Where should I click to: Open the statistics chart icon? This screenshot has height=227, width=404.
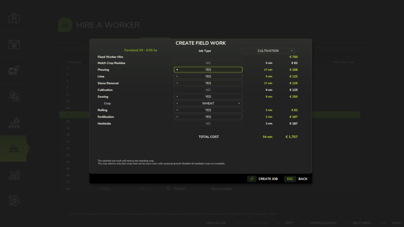coord(14,175)
